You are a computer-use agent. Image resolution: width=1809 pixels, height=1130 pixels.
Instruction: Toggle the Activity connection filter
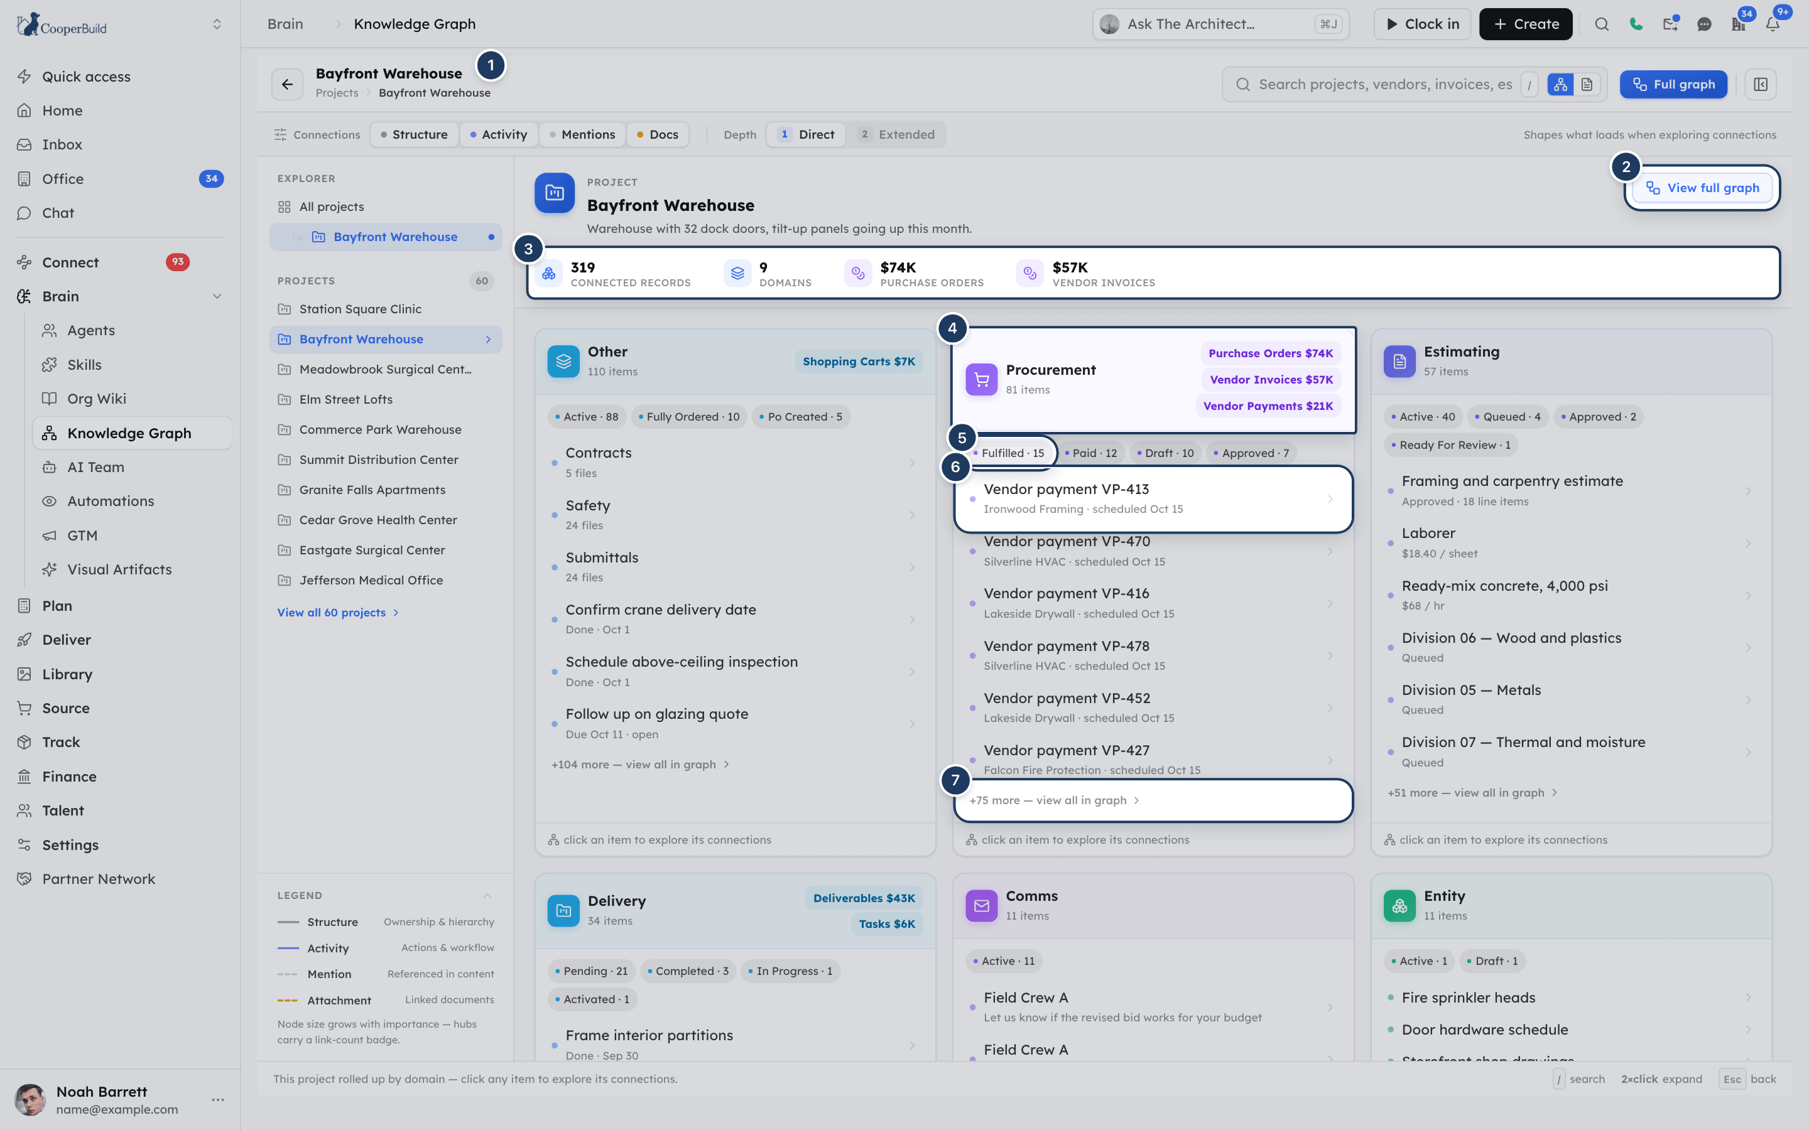click(499, 134)
